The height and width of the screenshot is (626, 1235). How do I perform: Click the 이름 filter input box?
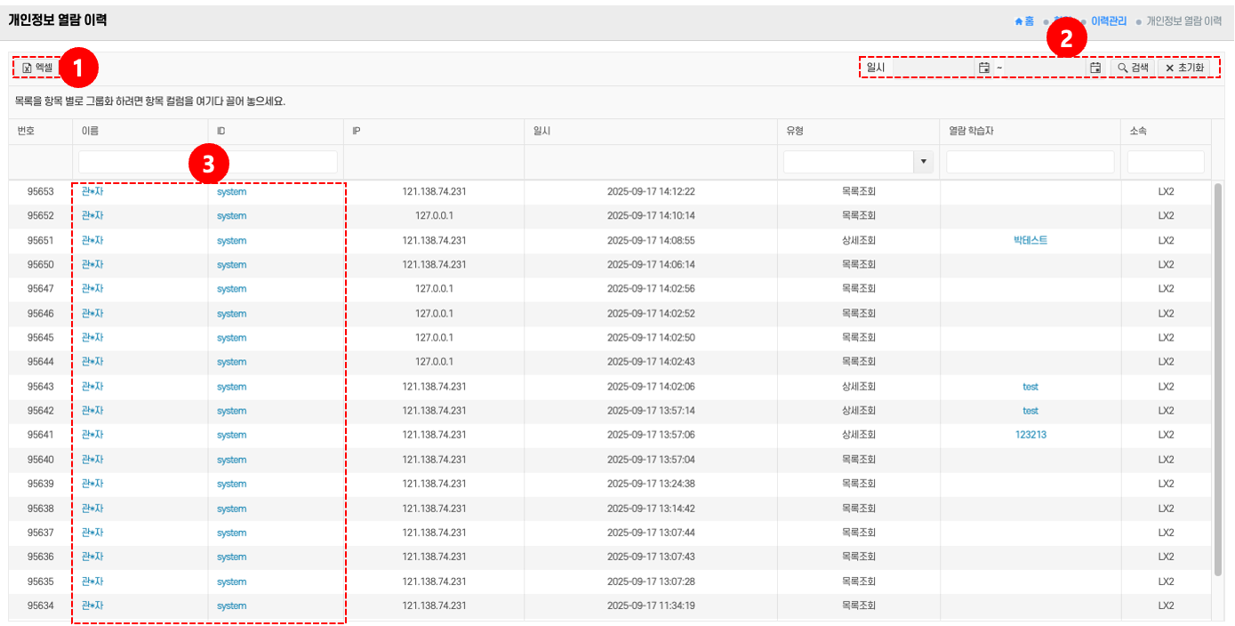pyautogui.click(x=139, y=162)
